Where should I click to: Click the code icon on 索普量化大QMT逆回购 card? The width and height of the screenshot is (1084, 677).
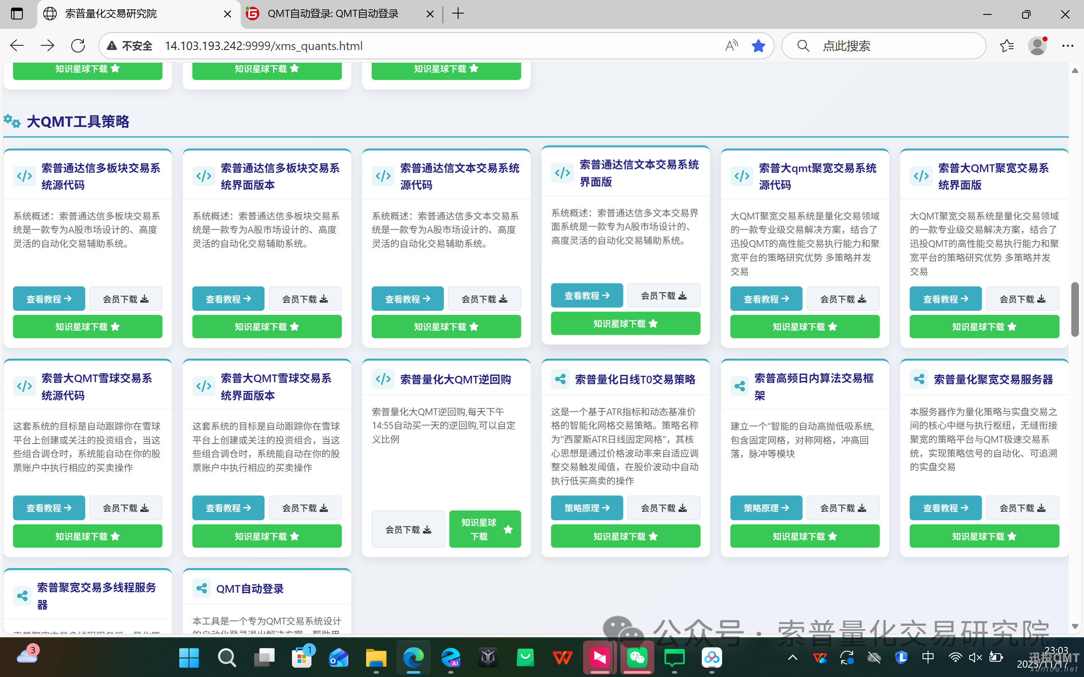click(x=383, y=379)
